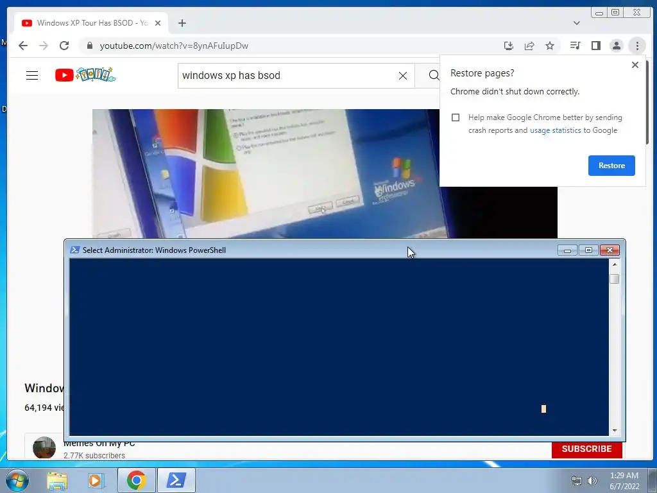Subscribe to the Memes On My PC channel
The width and height of the screenshot is (657, 493).
(586, 449)
